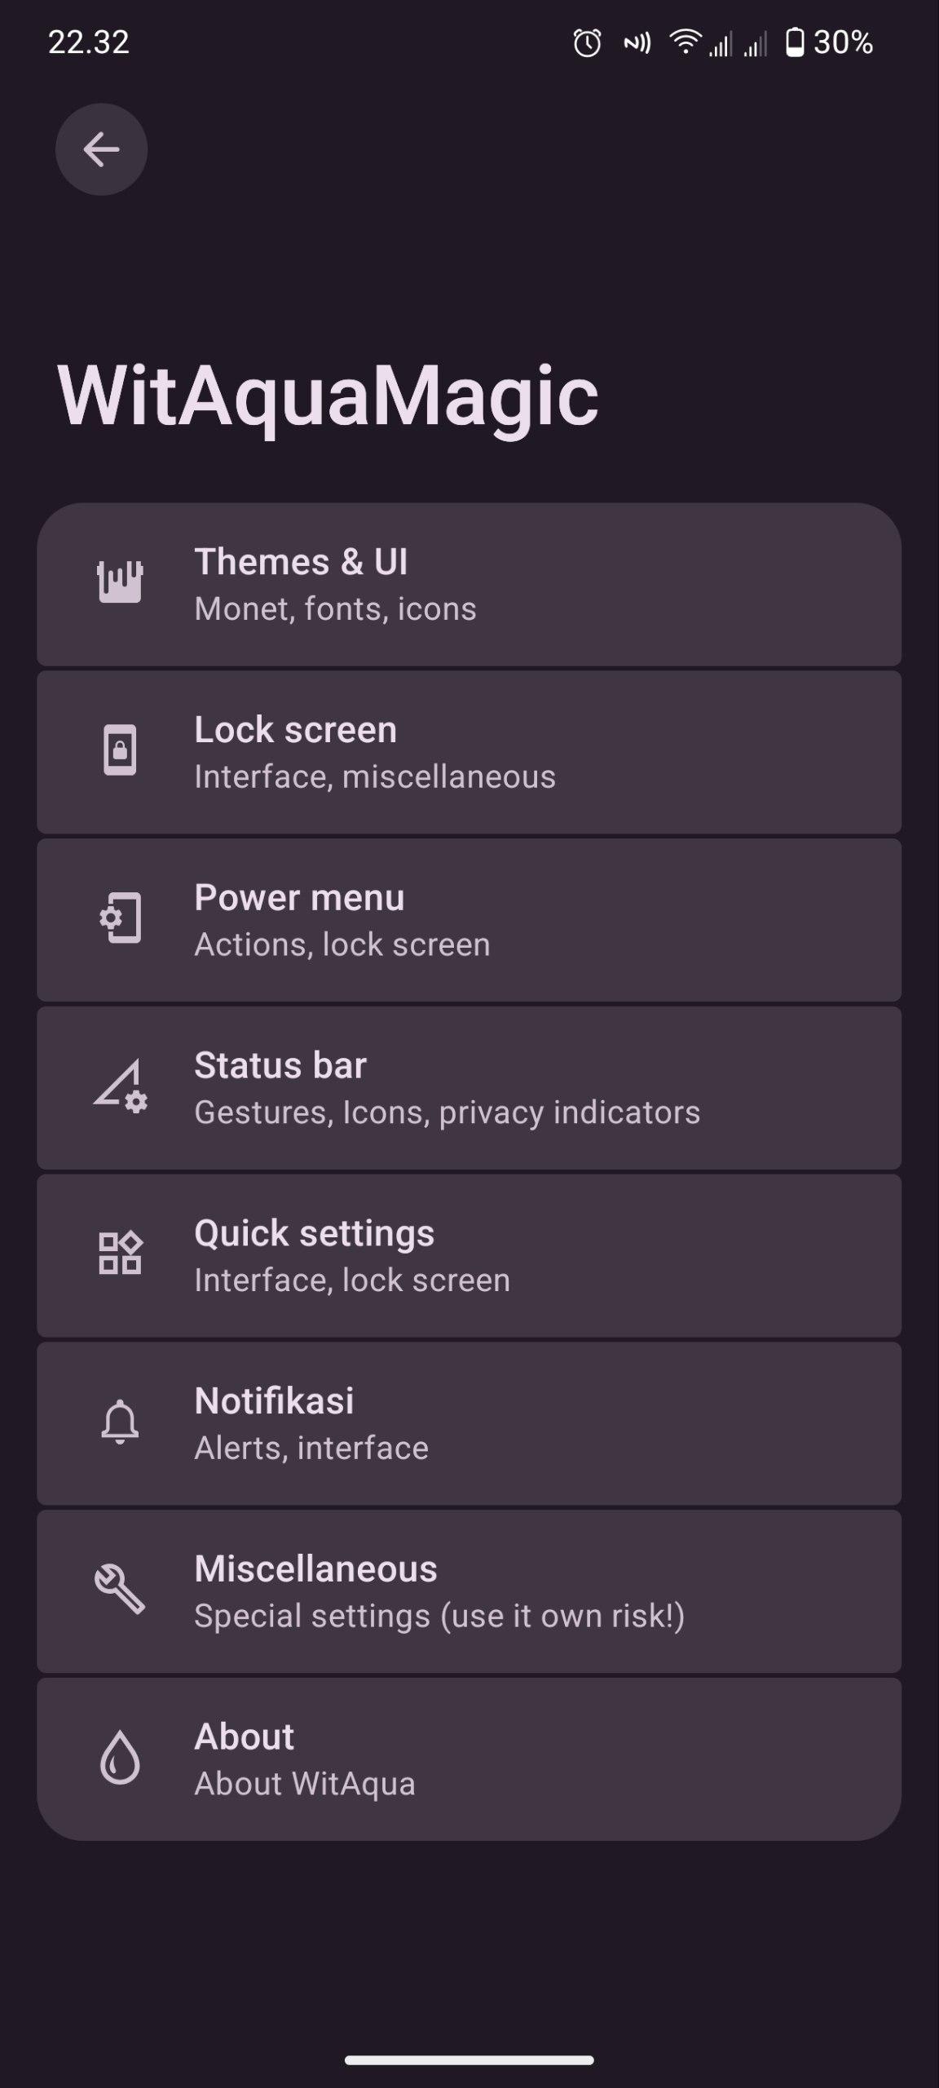Open Miscellaneous special settings
939x2088 pixels.
point(469,1591)
